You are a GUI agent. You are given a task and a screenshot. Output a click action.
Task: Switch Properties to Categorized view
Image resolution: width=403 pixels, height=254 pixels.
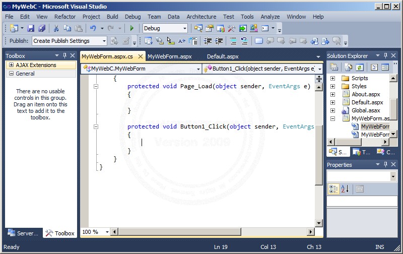coord(333,189)
